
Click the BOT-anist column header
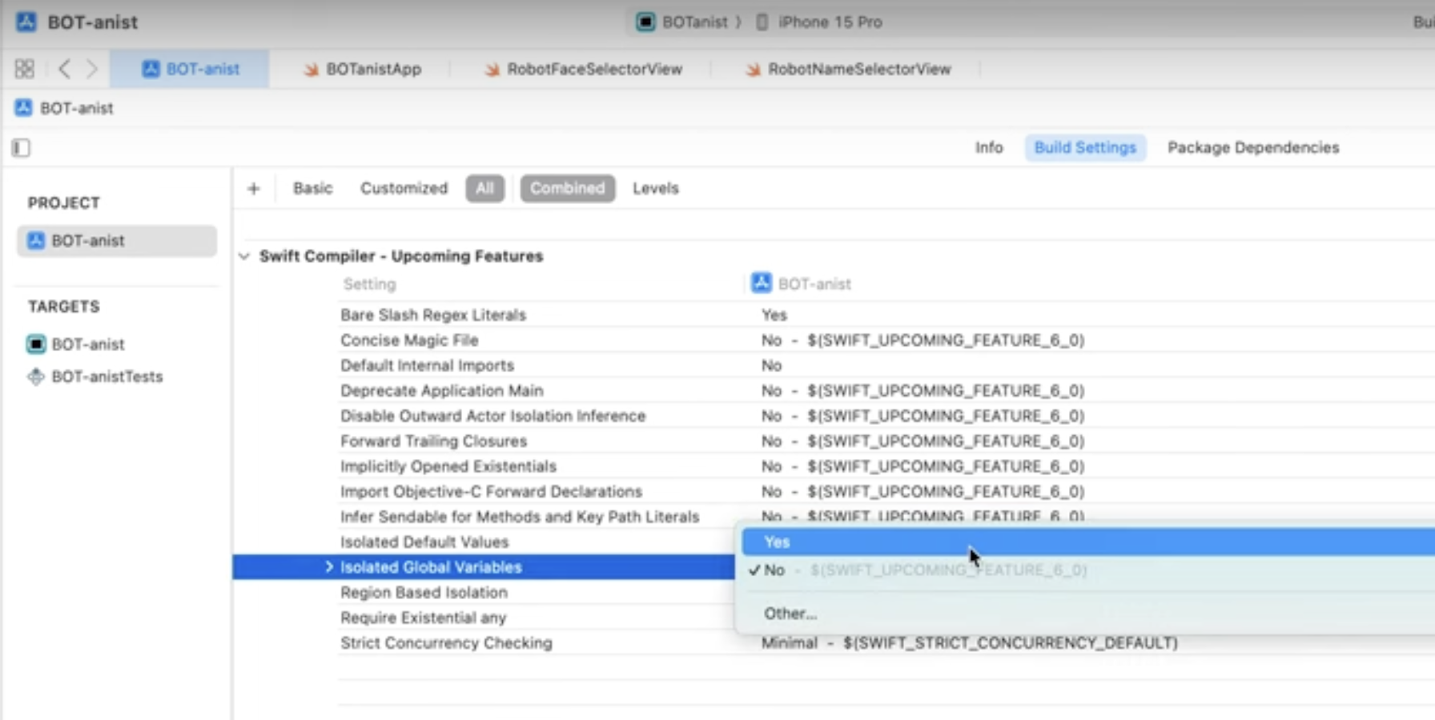tap(802, 283)
